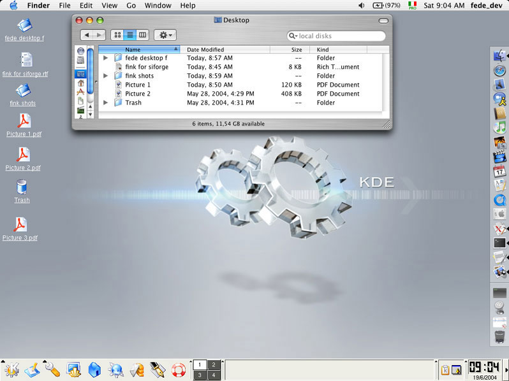The height and width of the screenshot is (381, 509).
Task: Launch iMovie clapperboard icon in Dock
Action: coord(499,157)
